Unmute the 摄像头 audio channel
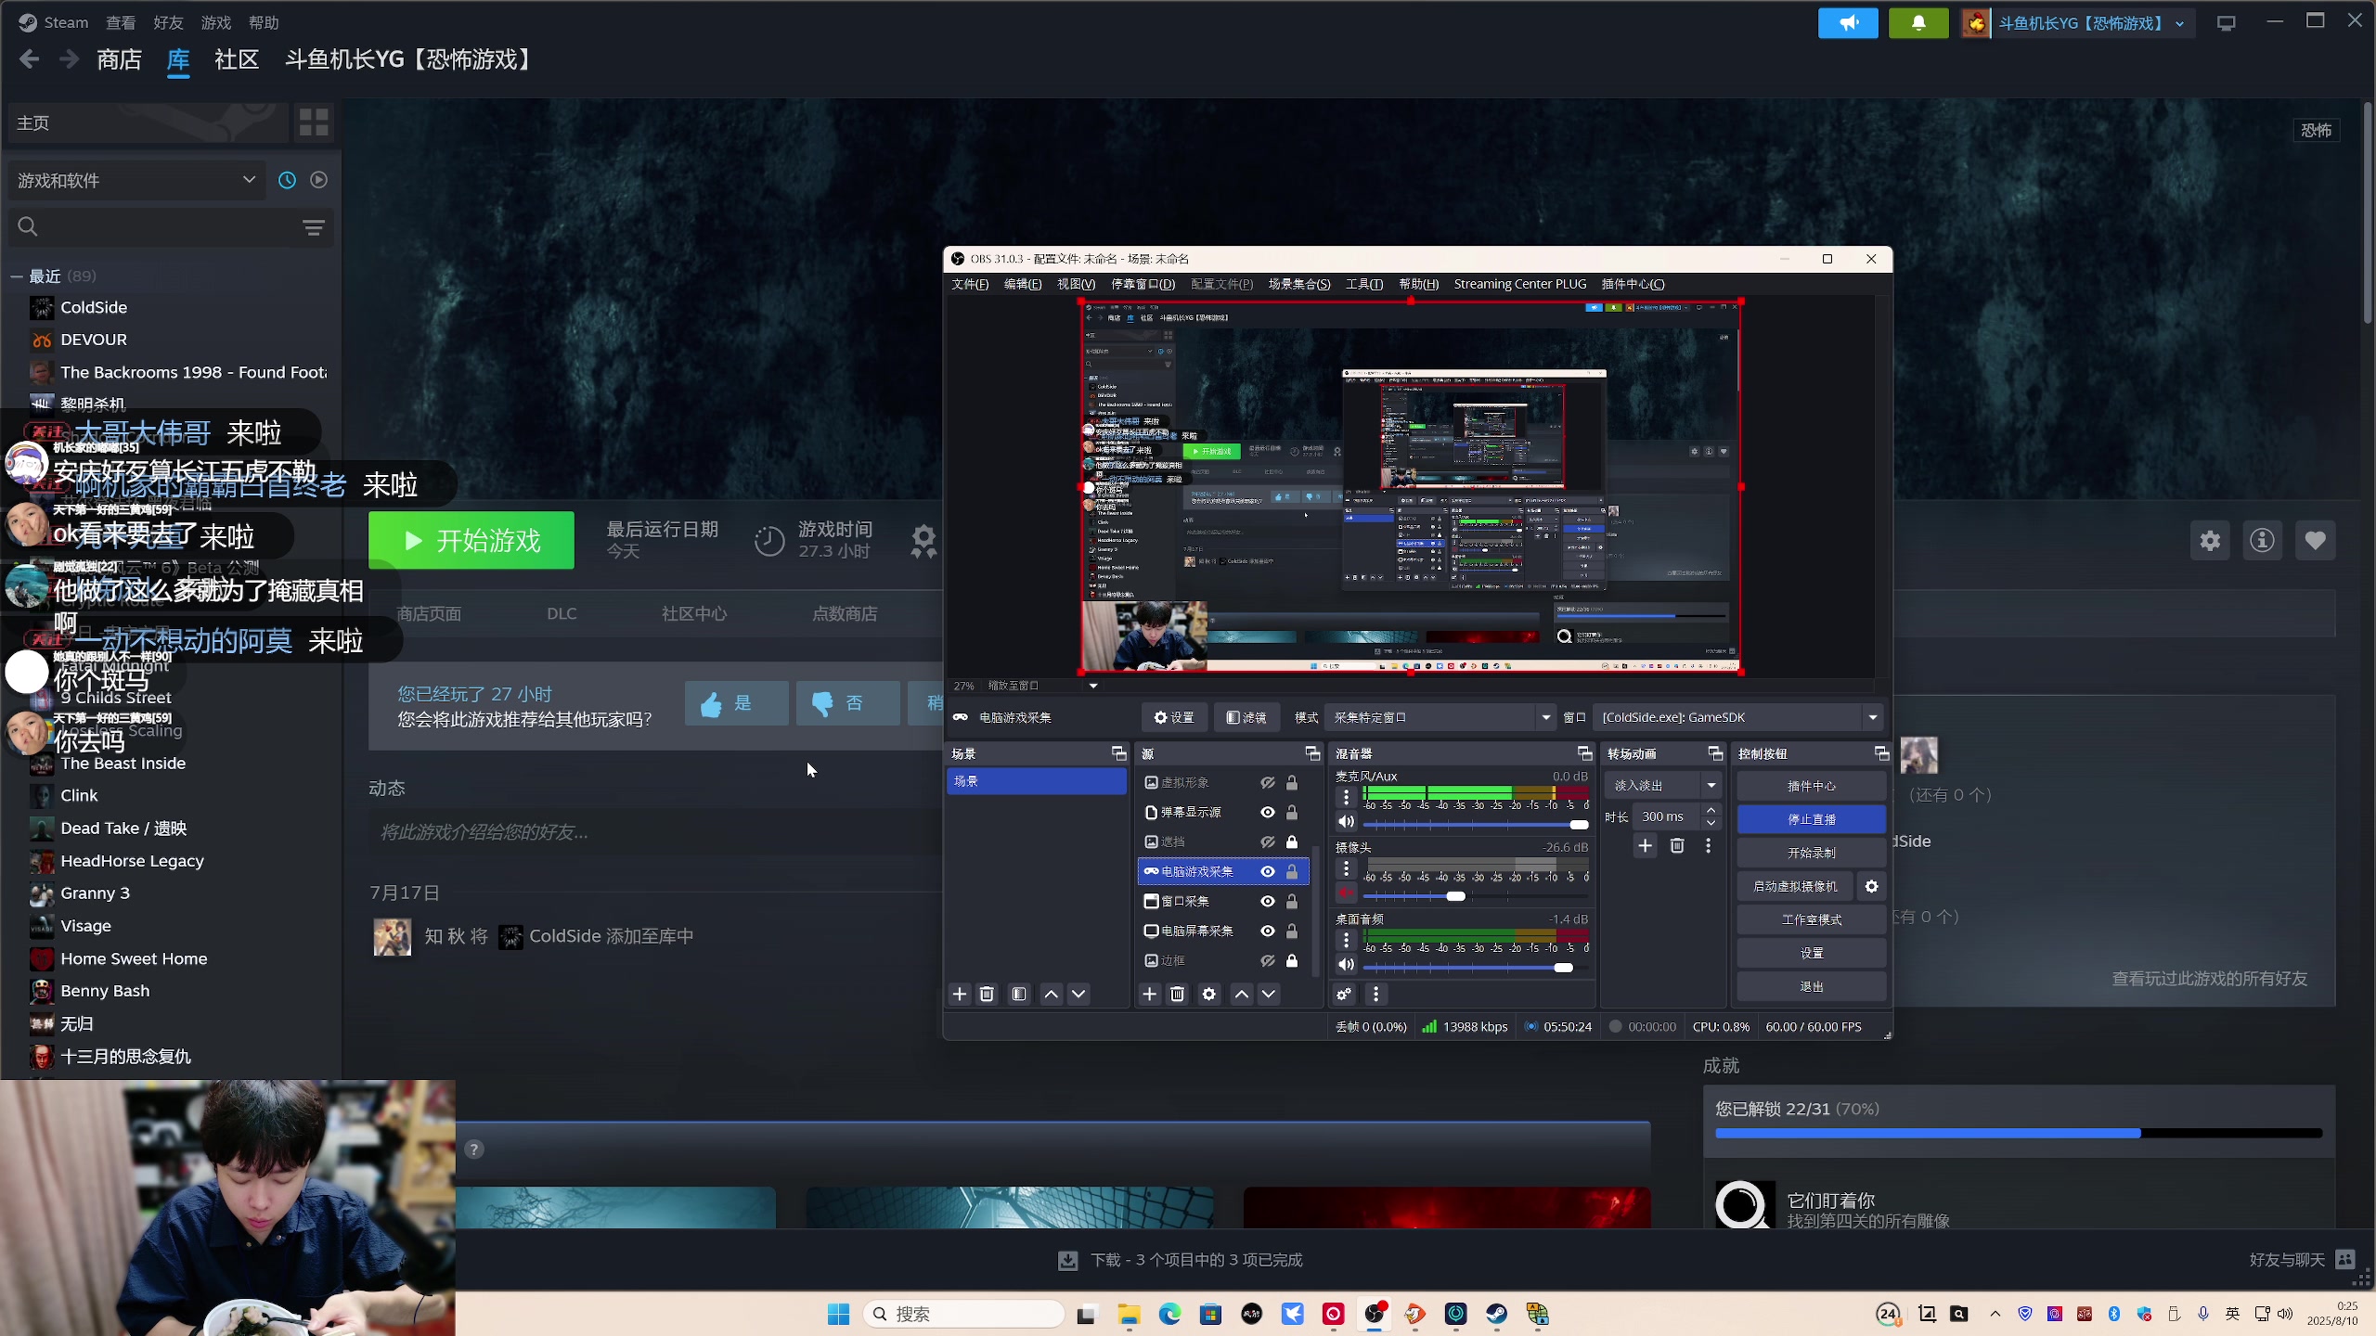The image size is (2376, 1336). click(x=1346, y=893)
